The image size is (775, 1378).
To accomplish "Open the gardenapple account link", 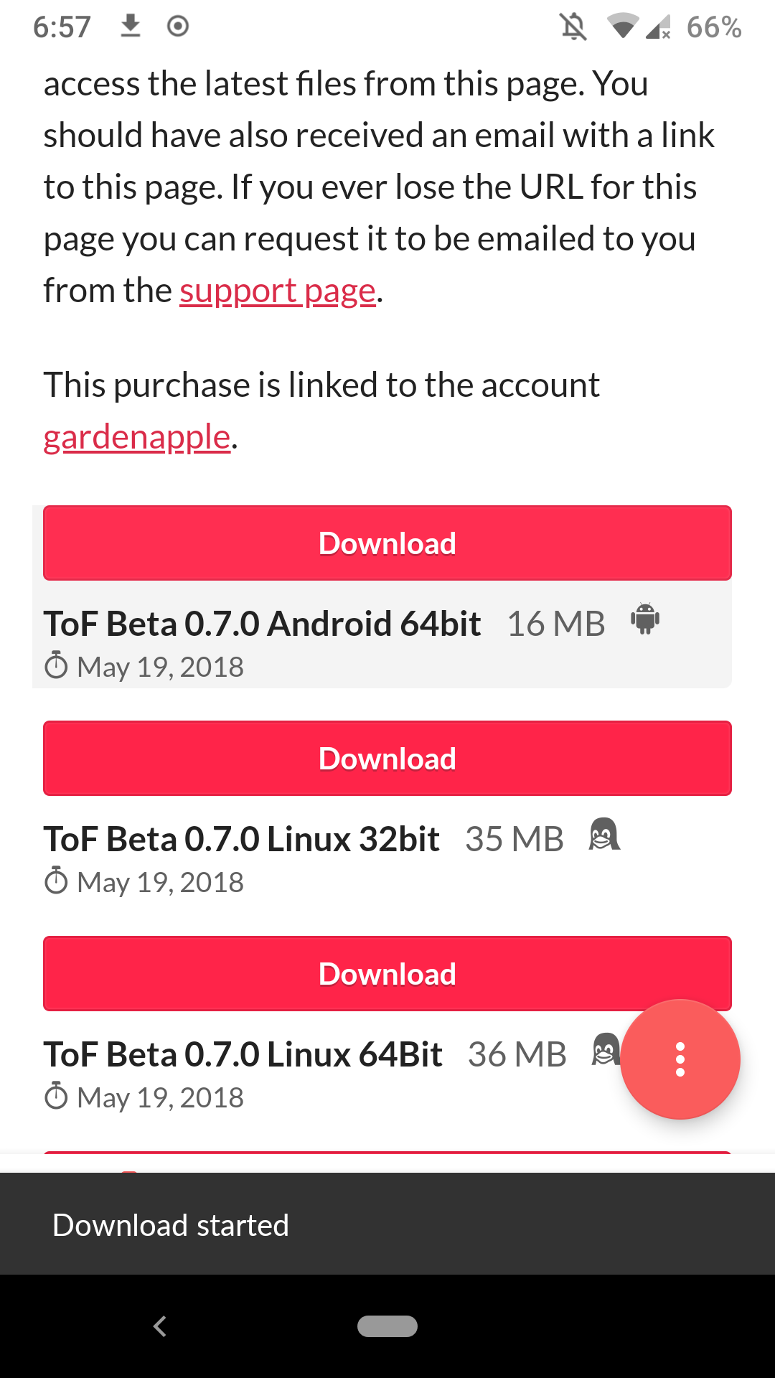I will coord(137,438).
